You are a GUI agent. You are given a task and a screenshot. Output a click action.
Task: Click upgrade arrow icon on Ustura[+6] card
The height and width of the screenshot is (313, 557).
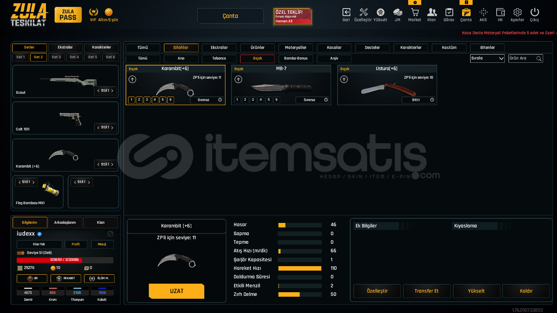(x=344, y=79)
